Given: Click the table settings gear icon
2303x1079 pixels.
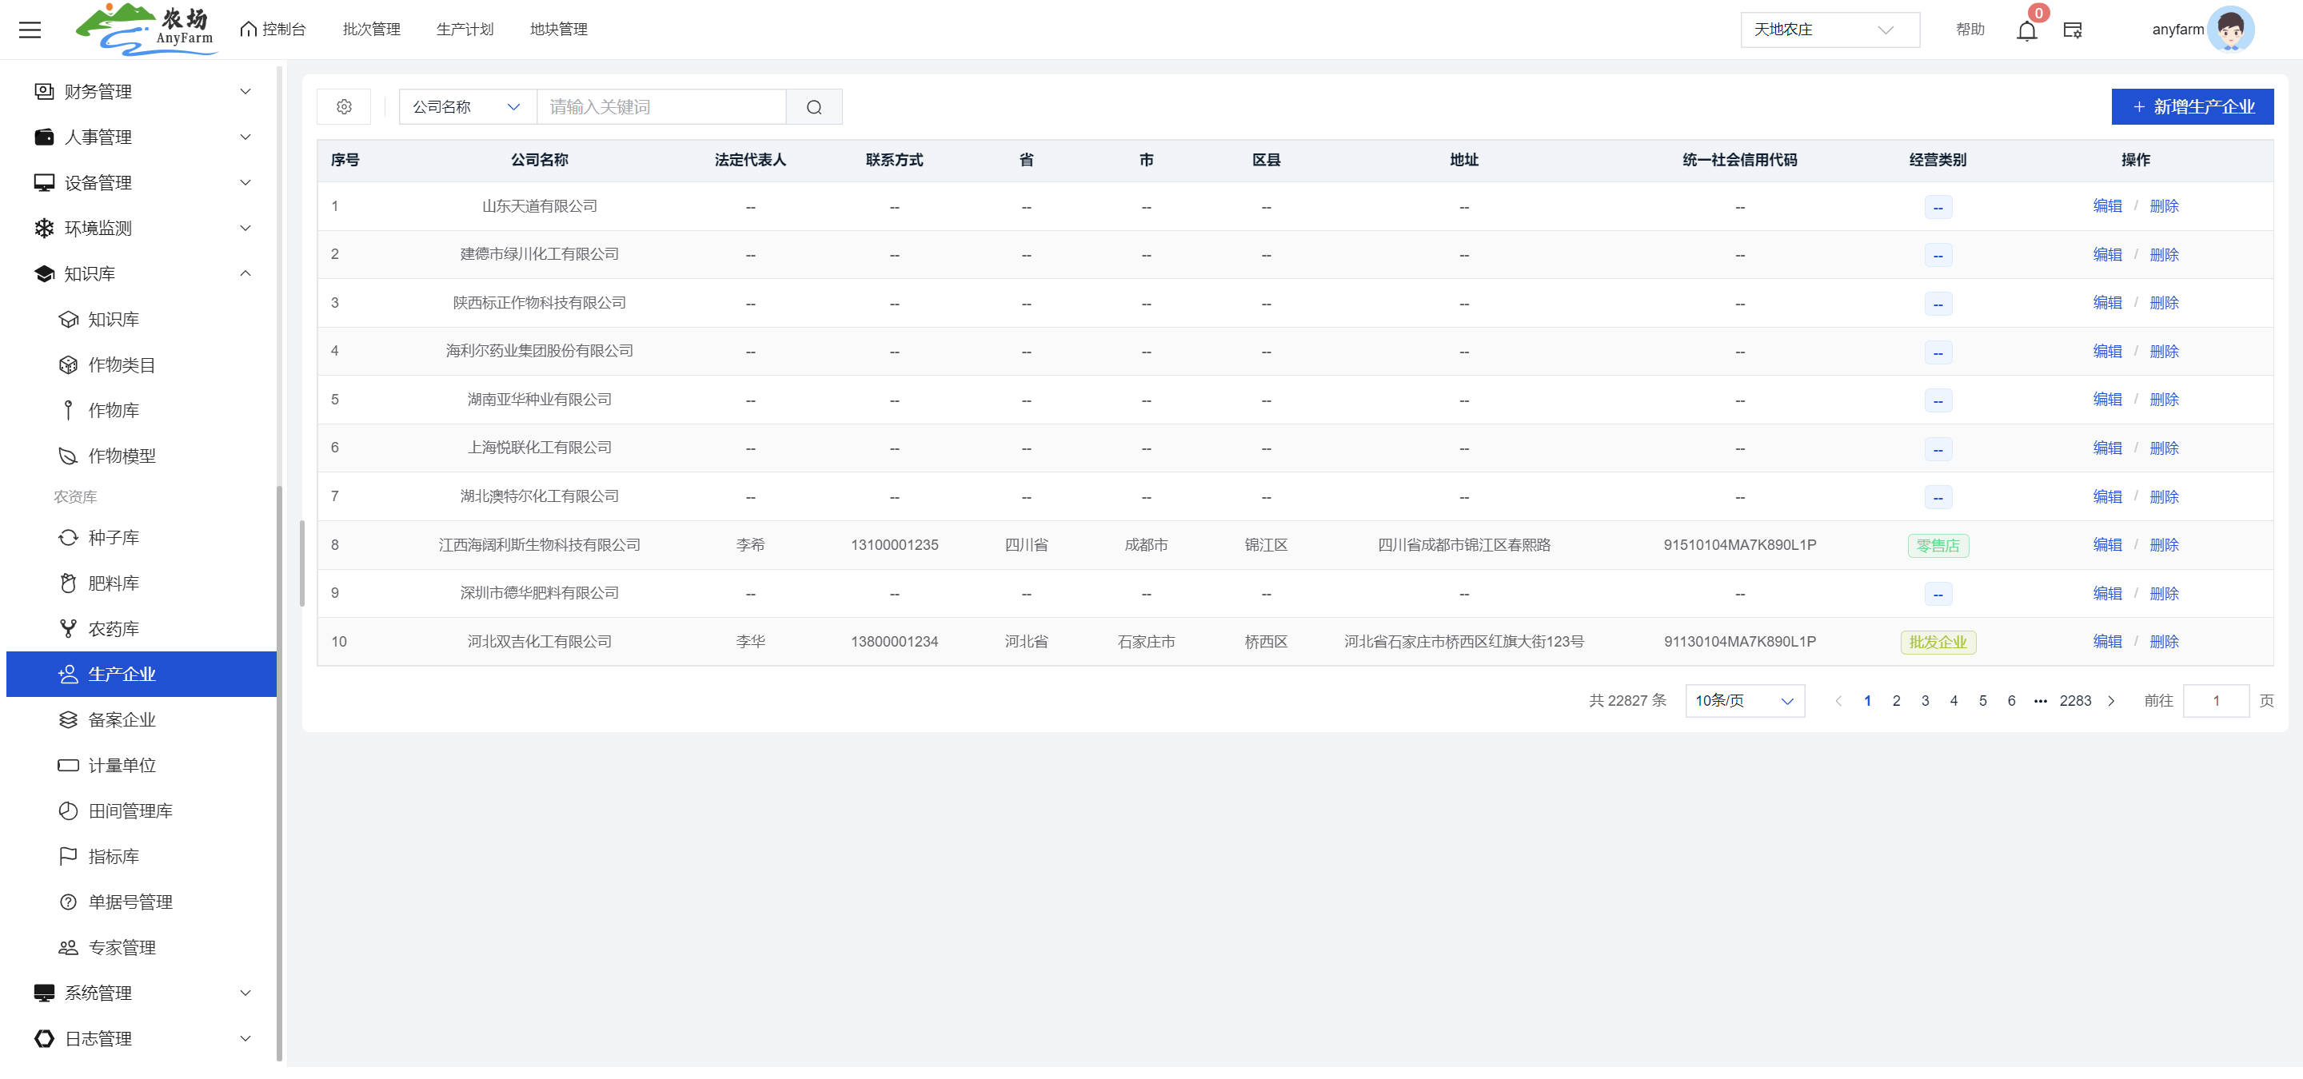Looking at the screenshot, I should tap(344, 107).
